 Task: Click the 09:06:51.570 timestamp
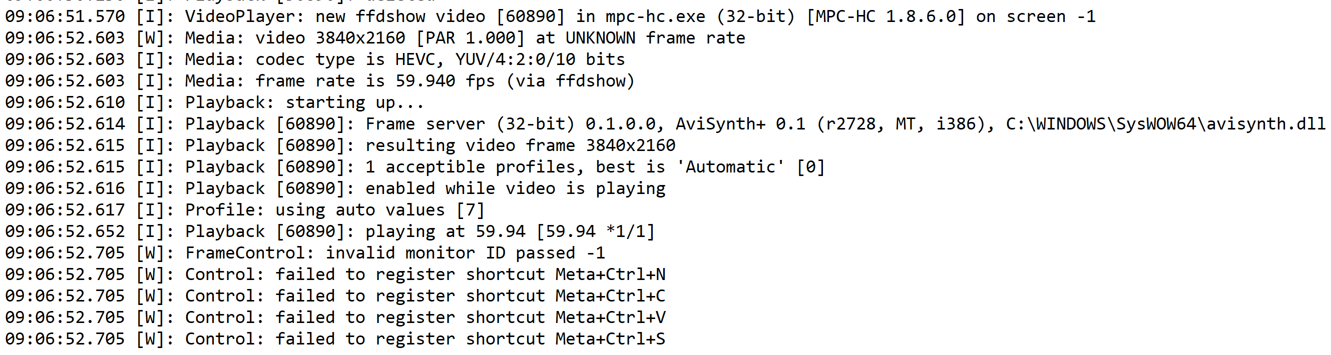click(x=65, y=16)
